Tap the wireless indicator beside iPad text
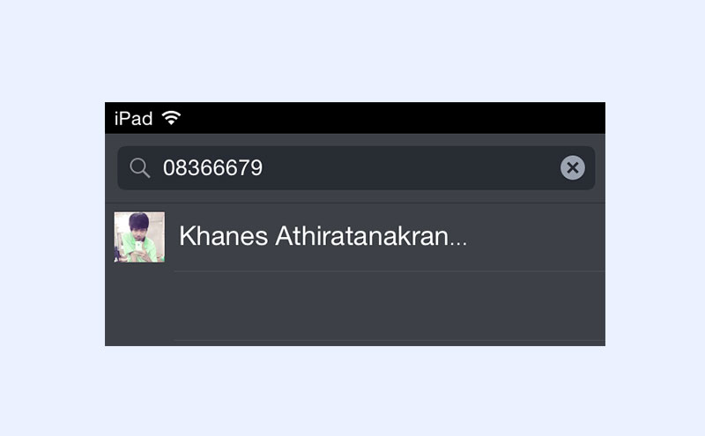 [x=171, y=118]
